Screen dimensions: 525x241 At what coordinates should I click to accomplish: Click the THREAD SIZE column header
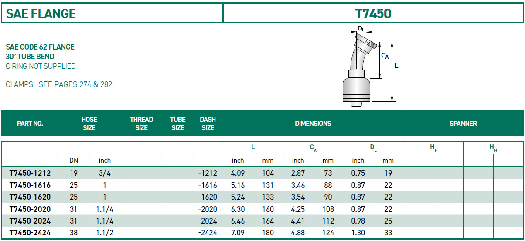[x=141, y=124]
